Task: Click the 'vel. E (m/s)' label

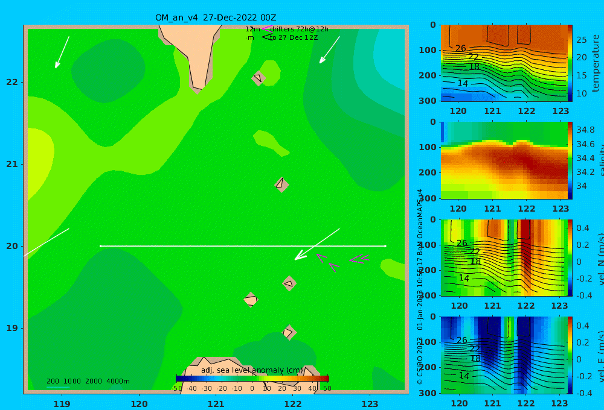Action: 601,356
